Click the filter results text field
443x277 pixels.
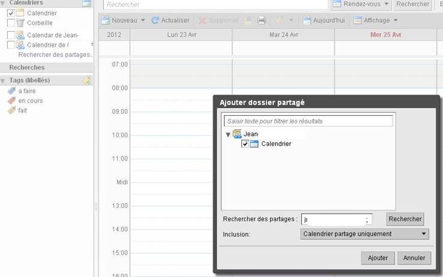309,121
